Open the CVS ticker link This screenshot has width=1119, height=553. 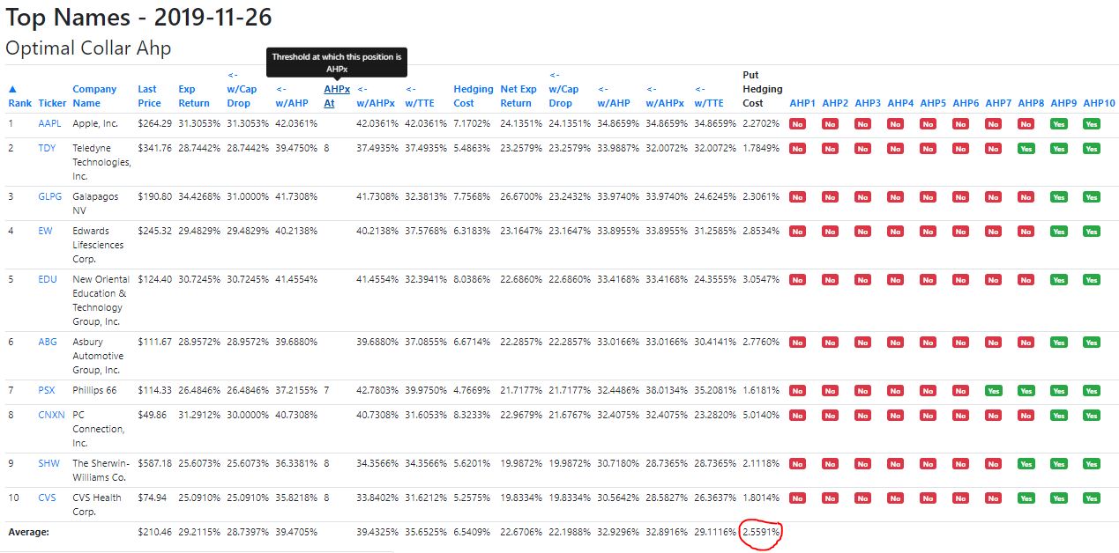[x=47, y=498]
